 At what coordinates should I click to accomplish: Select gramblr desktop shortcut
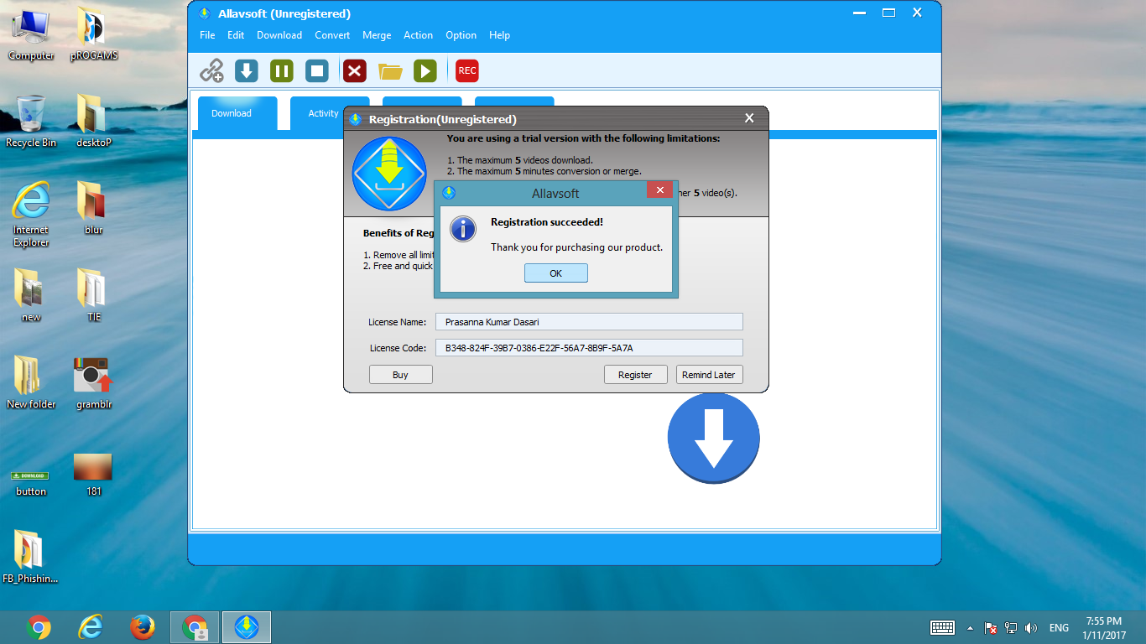(94, 383)
